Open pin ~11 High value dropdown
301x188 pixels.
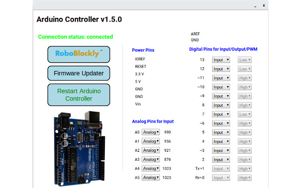[x=245, y=78]
